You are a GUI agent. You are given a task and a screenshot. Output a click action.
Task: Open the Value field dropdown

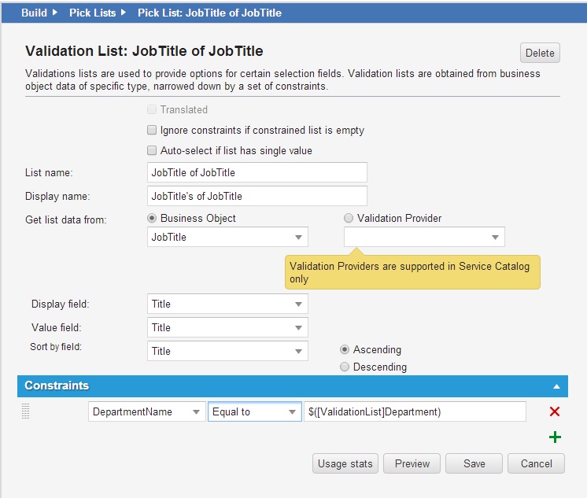coord(227,327)
